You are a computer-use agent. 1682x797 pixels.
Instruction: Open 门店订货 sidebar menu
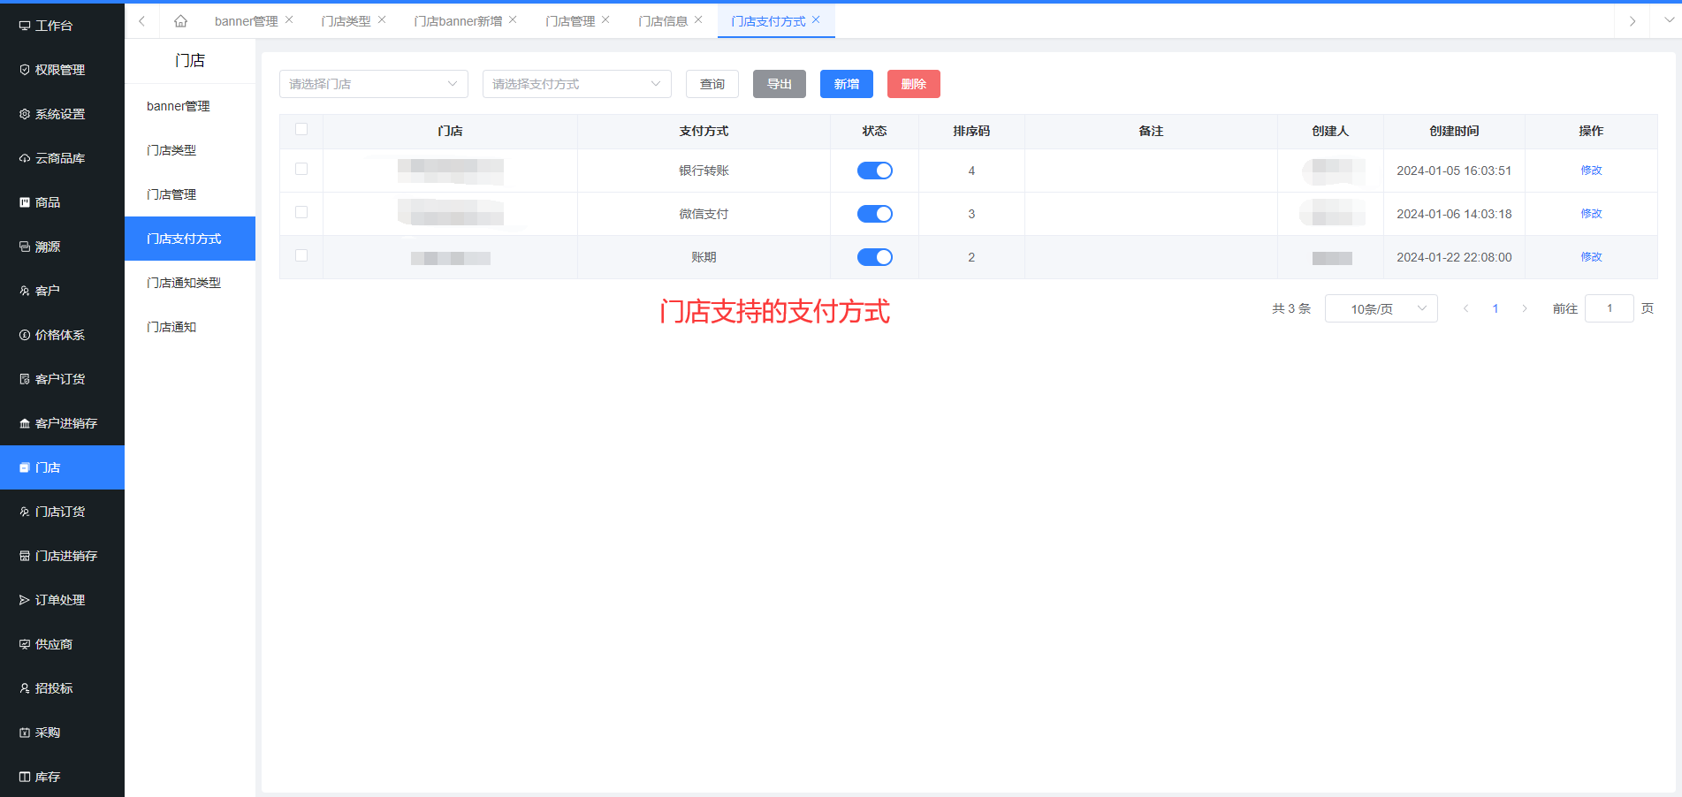coord(62,512)
